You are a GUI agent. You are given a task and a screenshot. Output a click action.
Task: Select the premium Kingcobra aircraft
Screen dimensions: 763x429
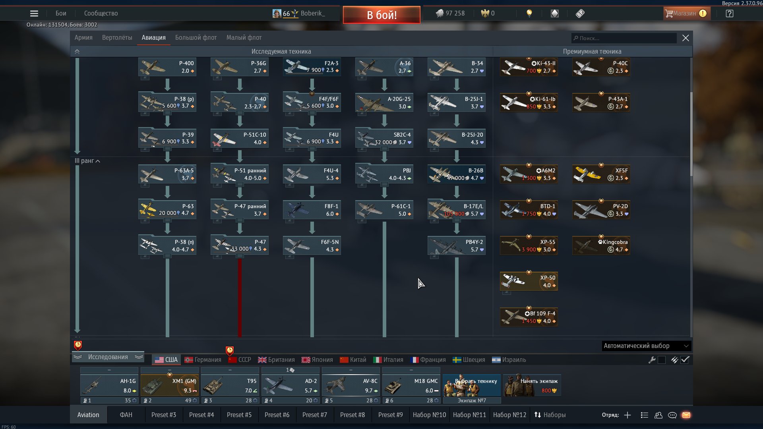coord(601,245)
